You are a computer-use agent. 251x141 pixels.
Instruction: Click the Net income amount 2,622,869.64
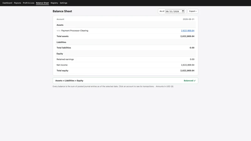pos(188,65)
